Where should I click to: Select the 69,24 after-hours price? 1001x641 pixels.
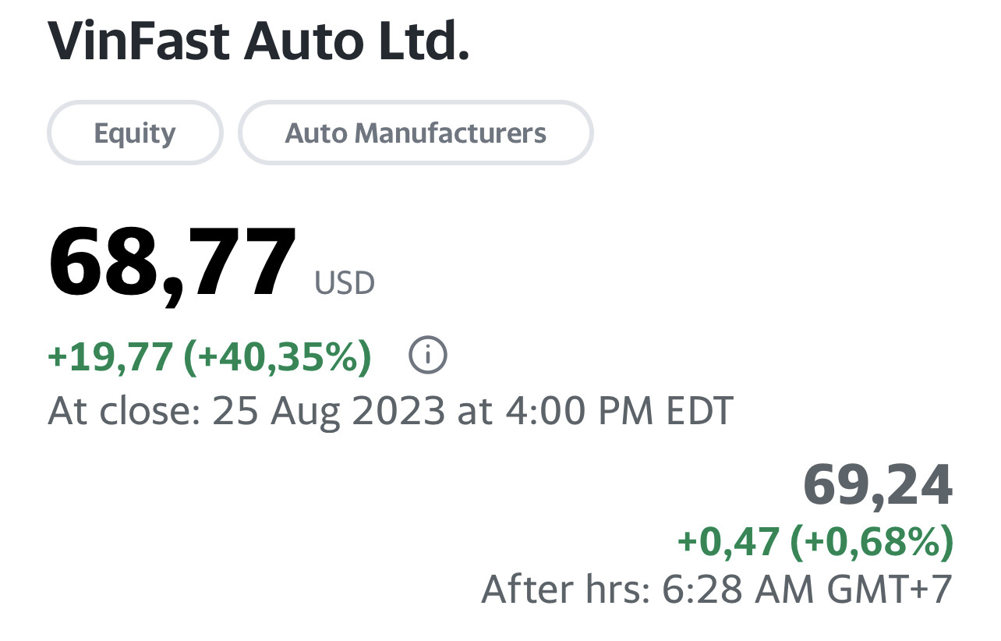(878, 484)
